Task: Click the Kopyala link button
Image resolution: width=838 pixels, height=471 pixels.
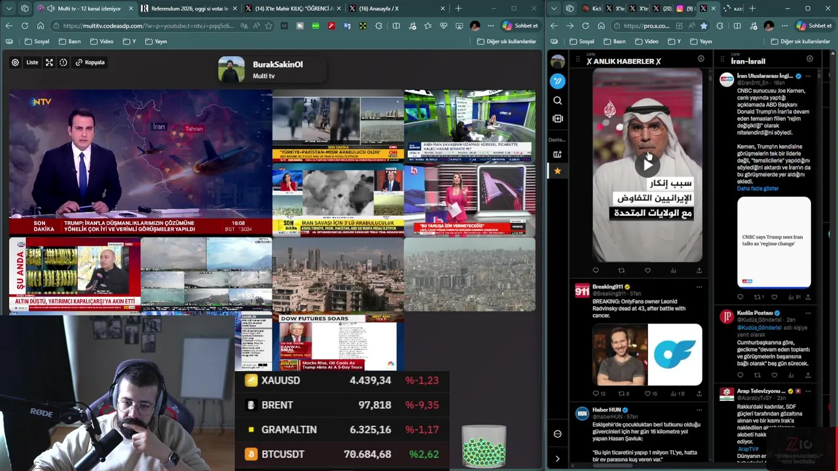Action: (90, 62)
